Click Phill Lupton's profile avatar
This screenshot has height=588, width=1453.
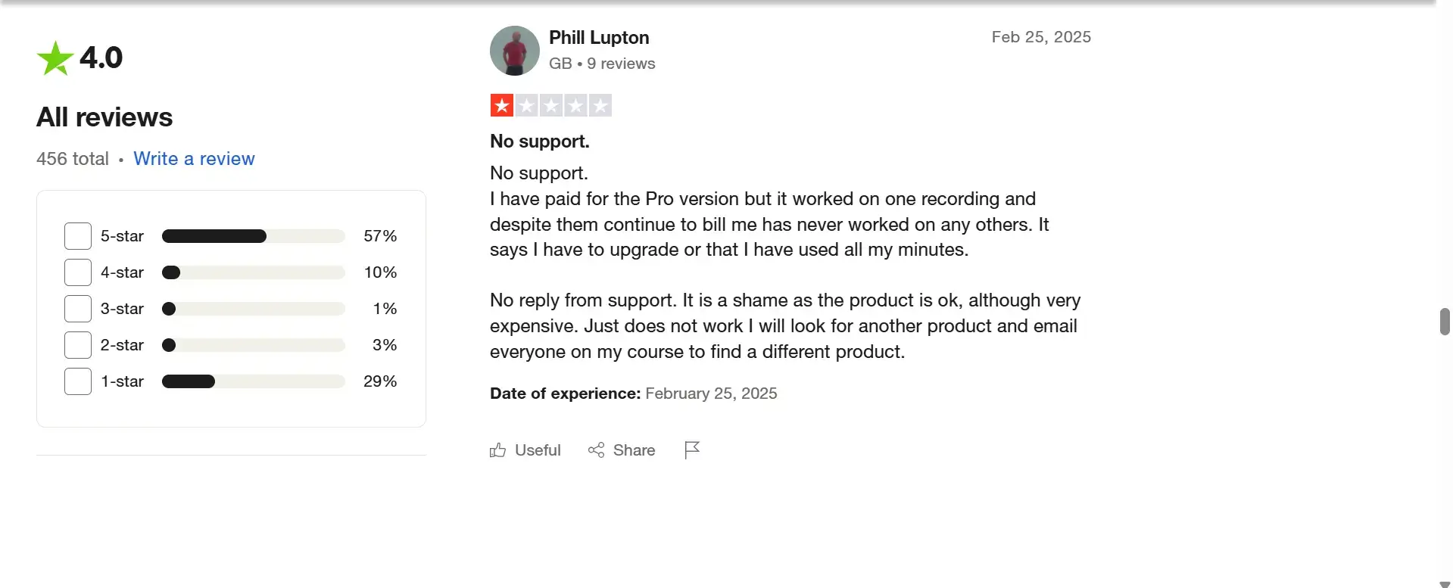(x=514, y=50)
